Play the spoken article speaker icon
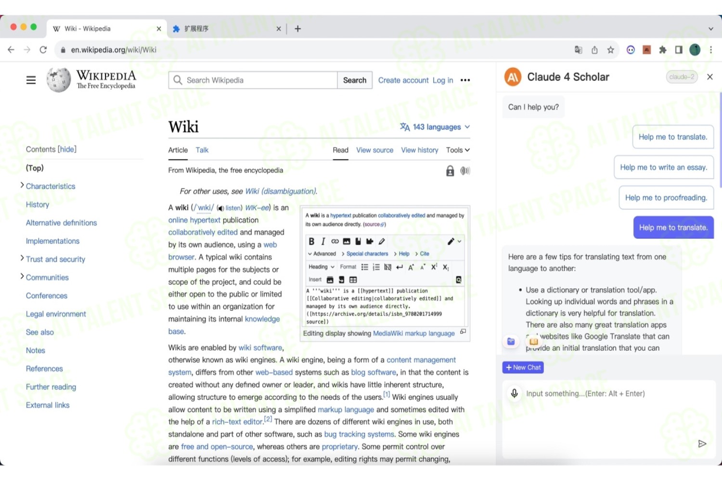The image size is (722, 481). 464,171
